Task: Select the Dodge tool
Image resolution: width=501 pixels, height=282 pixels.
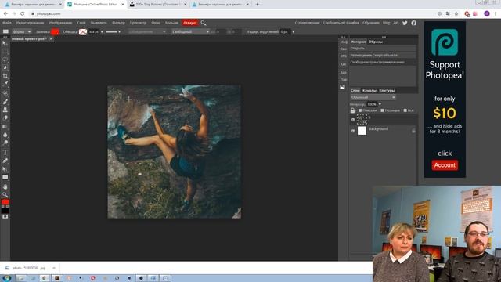Action: [x=5, y=143]
